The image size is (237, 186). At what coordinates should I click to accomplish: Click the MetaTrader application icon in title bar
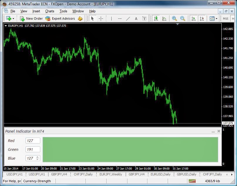coord(5,4)
